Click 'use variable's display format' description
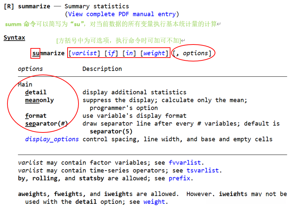The height and width of the screenshot is (207, 290). click(134, 116)
